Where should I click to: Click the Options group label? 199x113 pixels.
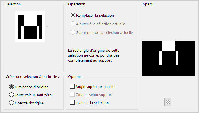tap(75, 76)
